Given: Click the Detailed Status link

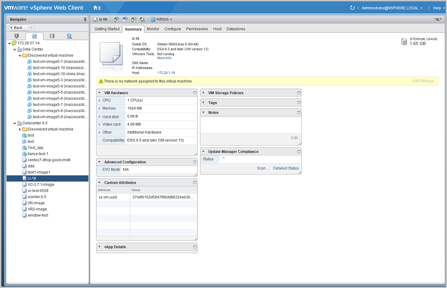Looking at the screenshot, I should (286, 168).
